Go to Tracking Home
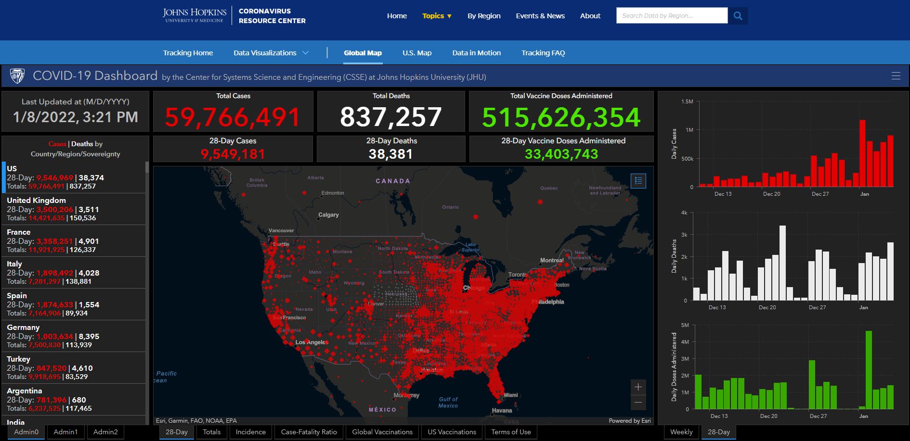 click(x=188, y=53)
